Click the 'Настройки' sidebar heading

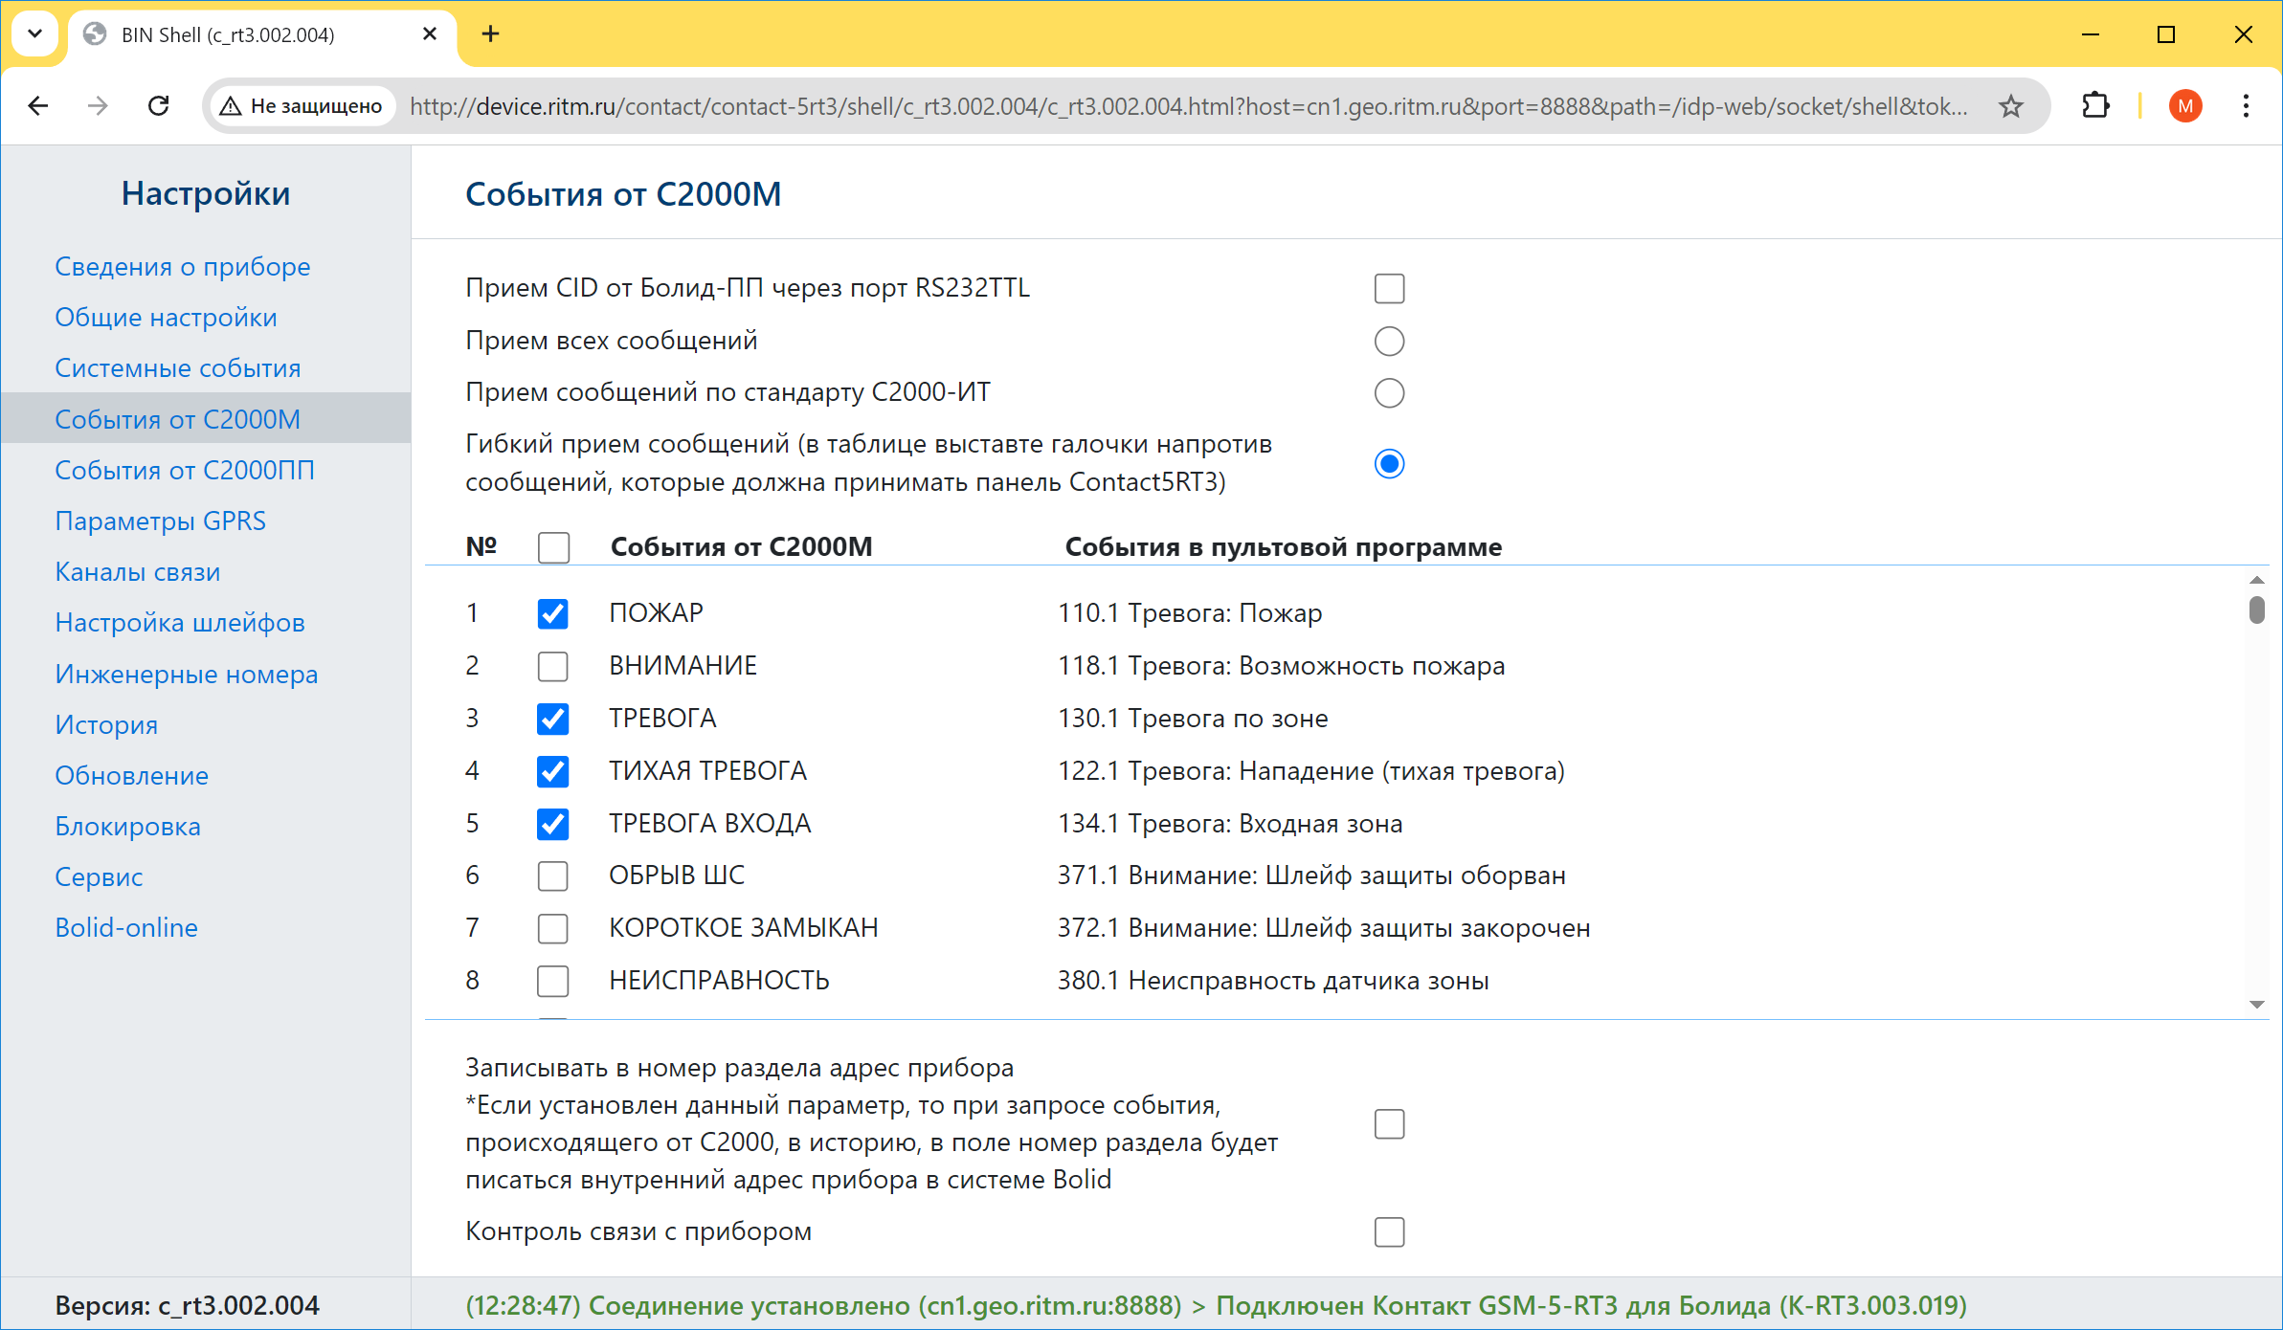pyautogui.click(x=206, y=193)
